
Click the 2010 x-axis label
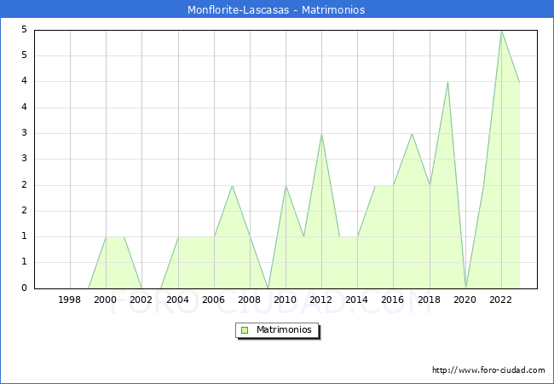tap(286, 300)
